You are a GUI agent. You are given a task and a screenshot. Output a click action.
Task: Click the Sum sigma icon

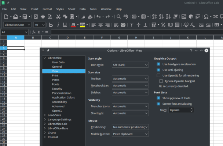39,32
